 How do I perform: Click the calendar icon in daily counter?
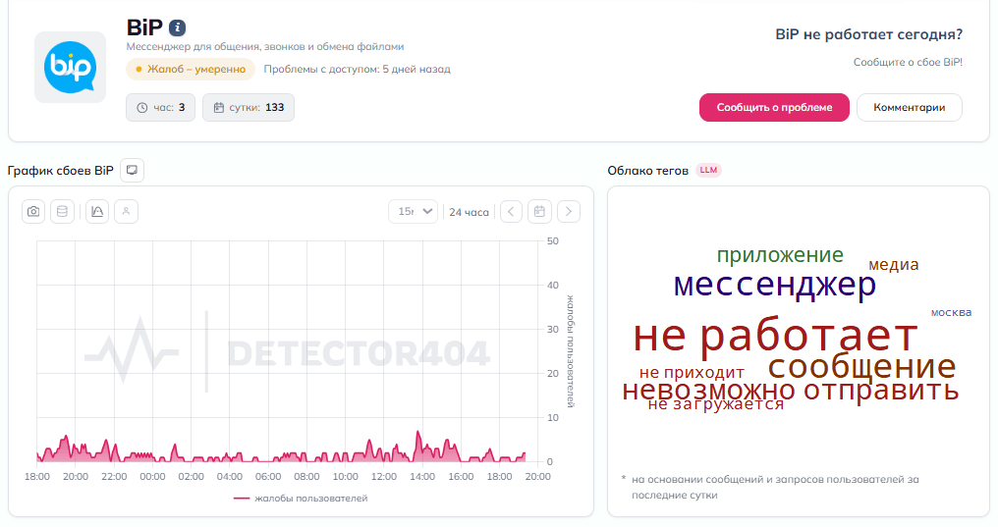219,107
